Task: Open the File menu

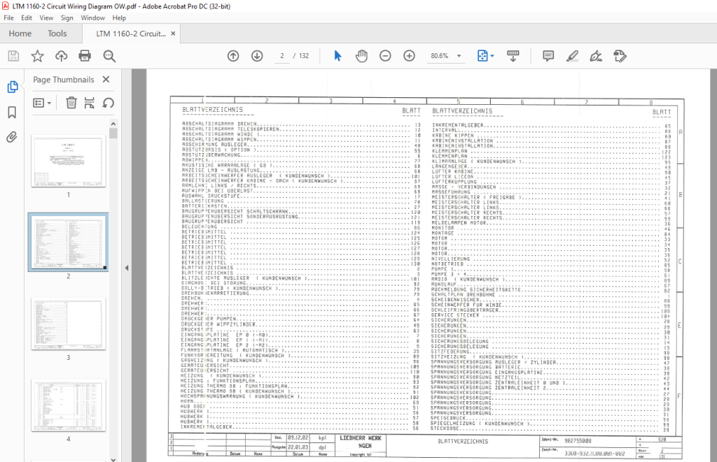Action: (x=8, y=17)
